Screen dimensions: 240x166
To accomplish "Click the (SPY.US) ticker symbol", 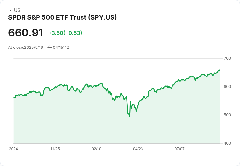I will tap(102, 18).
